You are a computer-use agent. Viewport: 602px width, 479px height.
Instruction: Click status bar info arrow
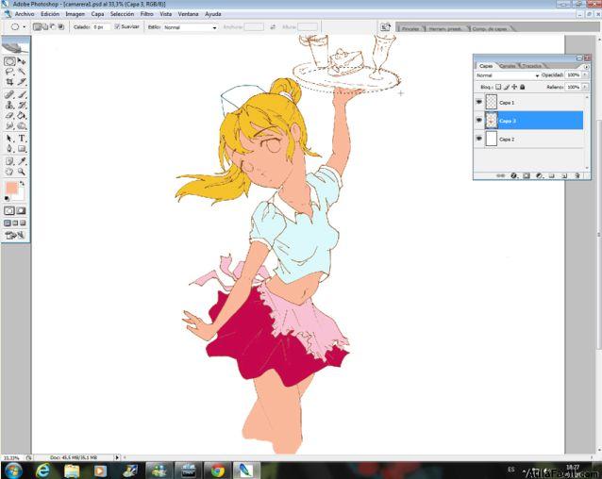pyautogui.click(x=117, y=457)
